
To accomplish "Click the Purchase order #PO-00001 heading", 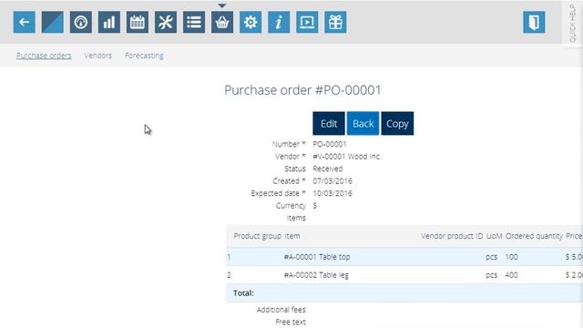I will click(302, 90).
